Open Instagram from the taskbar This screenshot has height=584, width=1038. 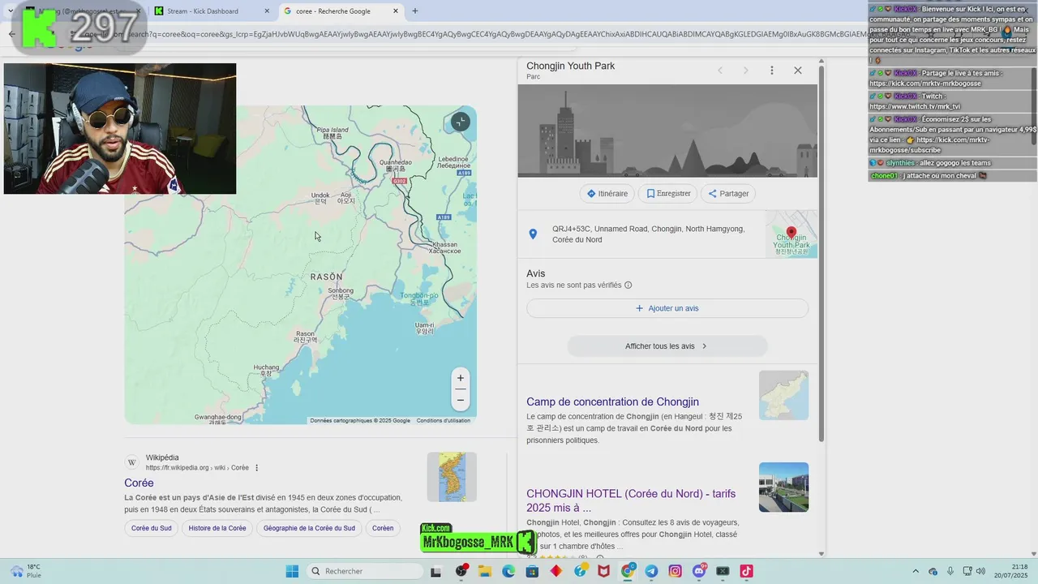(x=675, y=571)
